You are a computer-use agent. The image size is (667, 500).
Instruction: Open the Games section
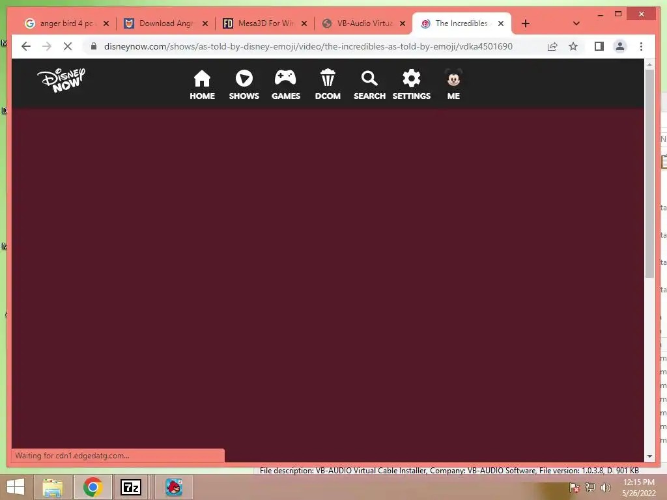[x=285, y=85]
